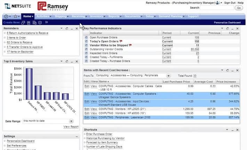Screen dimensions: 247x150
Task: Refresh the Top 5 Inventory Sales portlet
Action: pyautogui.click(x=67, y=61)
